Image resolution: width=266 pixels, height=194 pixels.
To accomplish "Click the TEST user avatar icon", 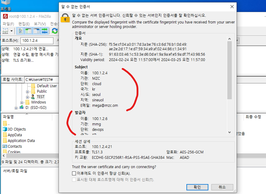I will coord(33,97).
